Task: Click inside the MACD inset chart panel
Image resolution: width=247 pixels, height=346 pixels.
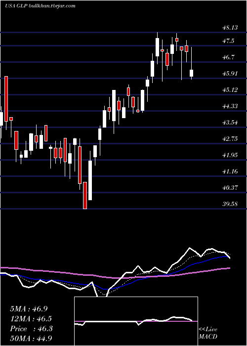Action: (136, 321)
